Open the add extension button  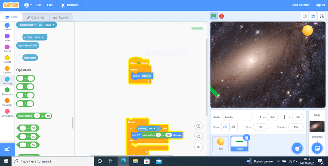pyautogui.click(x=7, y=149)
